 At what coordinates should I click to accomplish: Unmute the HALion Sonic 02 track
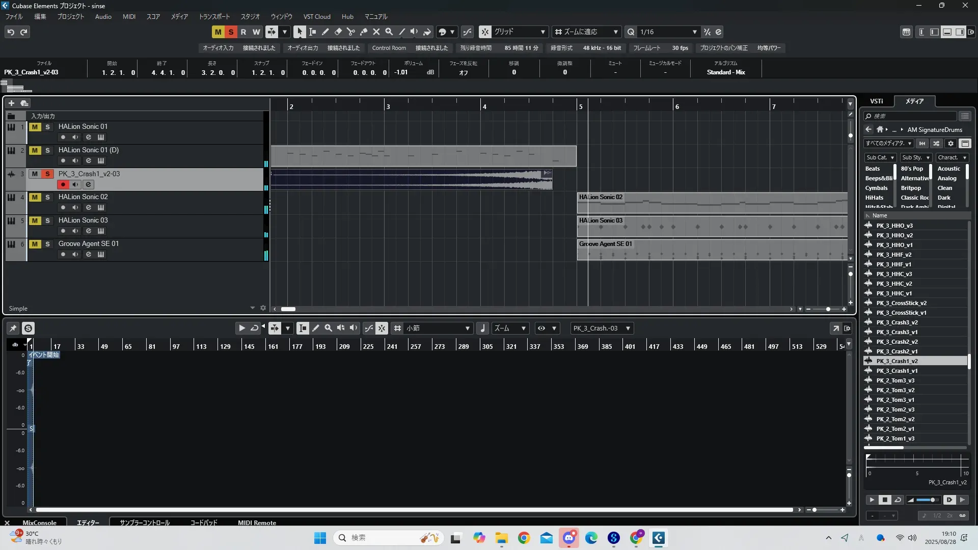click(x=35, y=197)
